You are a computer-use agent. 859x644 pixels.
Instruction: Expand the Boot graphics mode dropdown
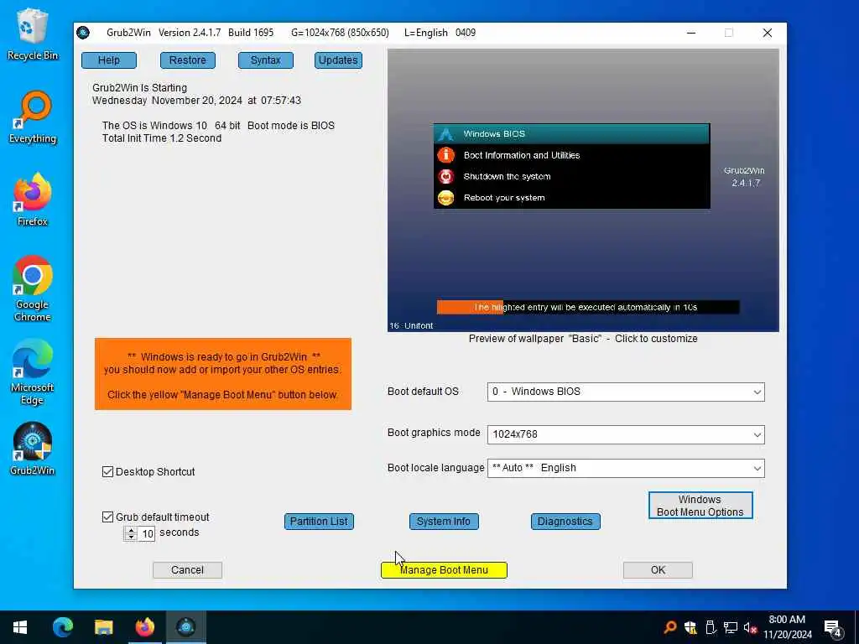pyautogui.click(x=757, y=435)
